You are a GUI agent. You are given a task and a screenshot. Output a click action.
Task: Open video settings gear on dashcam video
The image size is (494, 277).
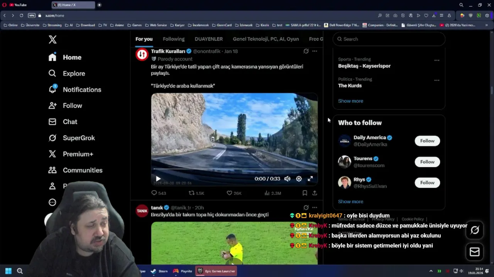pyautogui.click(x=299, y=179)
